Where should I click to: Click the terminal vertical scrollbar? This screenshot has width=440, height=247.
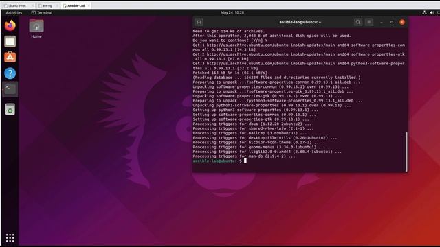point(406,152)
